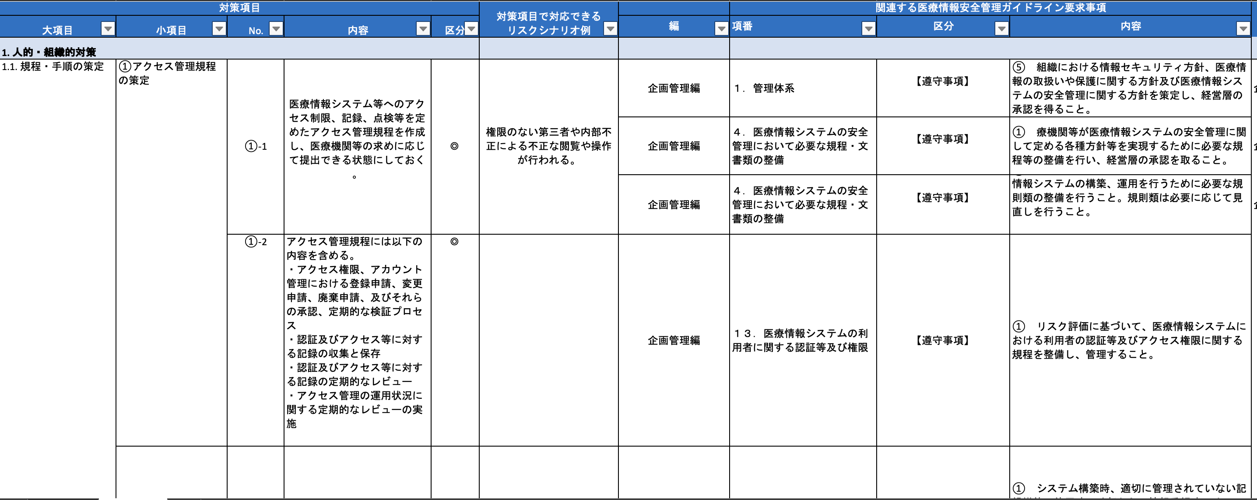Screen dimensions: 1257x500
Task: Open 区分 filter next to リスクシナリオ例 column
Action: coord(471,29)
